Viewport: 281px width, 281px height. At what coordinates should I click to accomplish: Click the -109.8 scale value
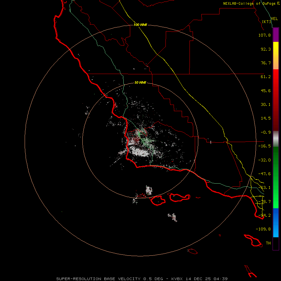(x=263, y=229)
